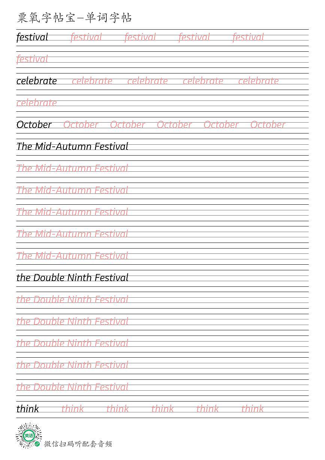Viewport: 325px width, 460px height.
Task: Click the lone pink celebrate on the fourth row
Action: pyautogui.click(x=37, y=103)
